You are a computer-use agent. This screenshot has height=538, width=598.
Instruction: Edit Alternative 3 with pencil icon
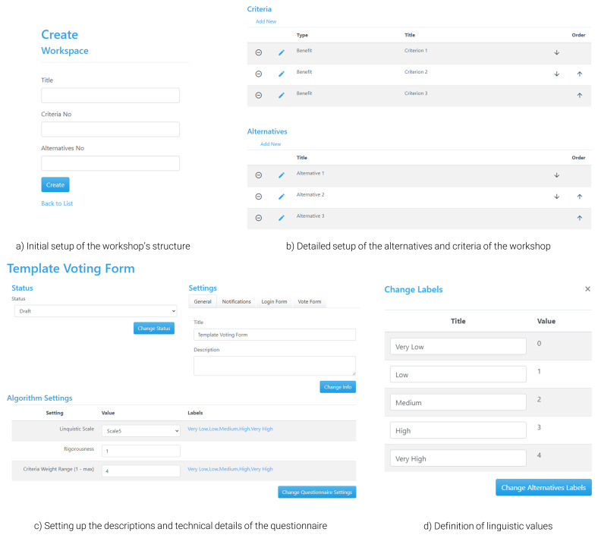[x=282, y=218]
